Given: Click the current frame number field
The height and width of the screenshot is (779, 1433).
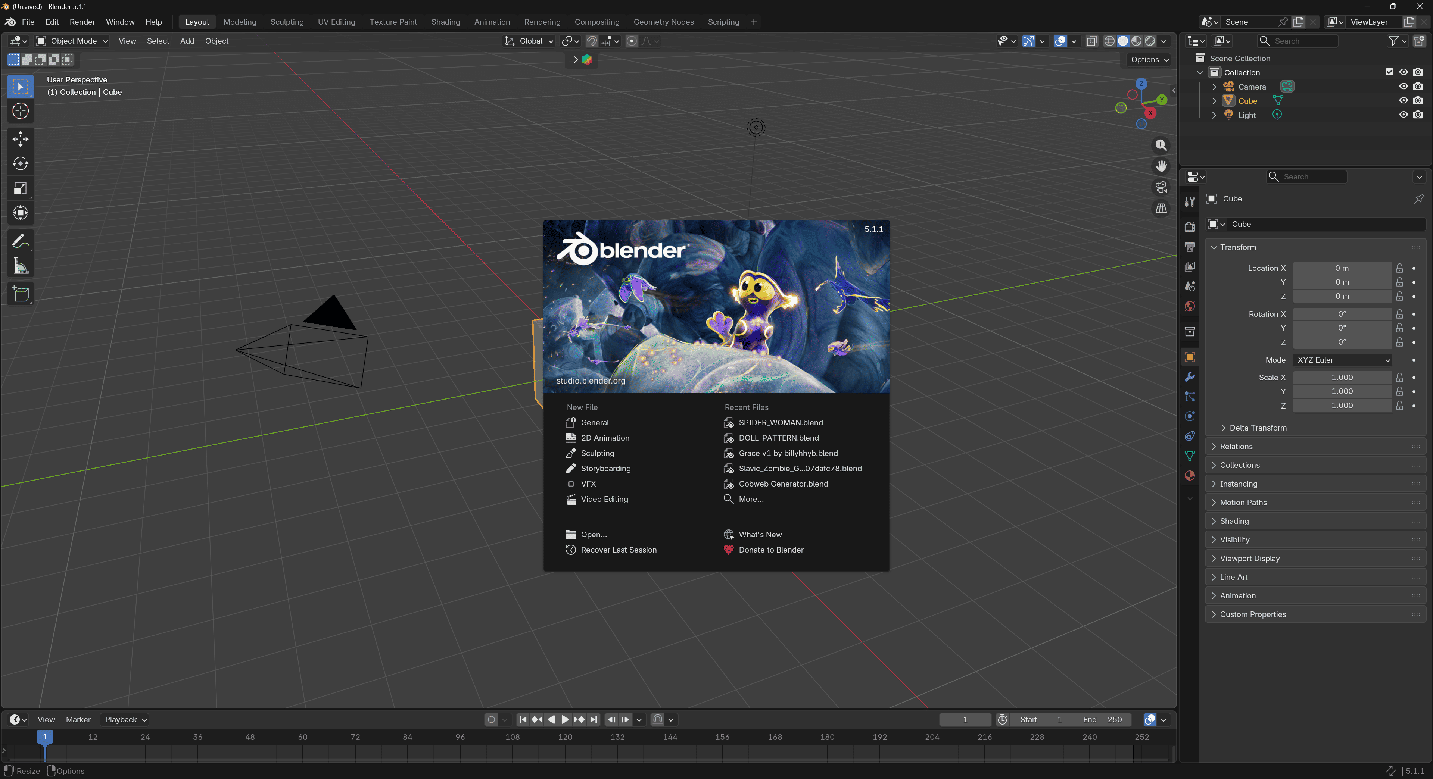Looking at the screenshot, I should click(x=965, y=720).
